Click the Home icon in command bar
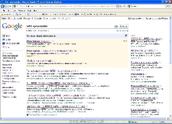The image size is (172, 124). (x=17, y=14)
